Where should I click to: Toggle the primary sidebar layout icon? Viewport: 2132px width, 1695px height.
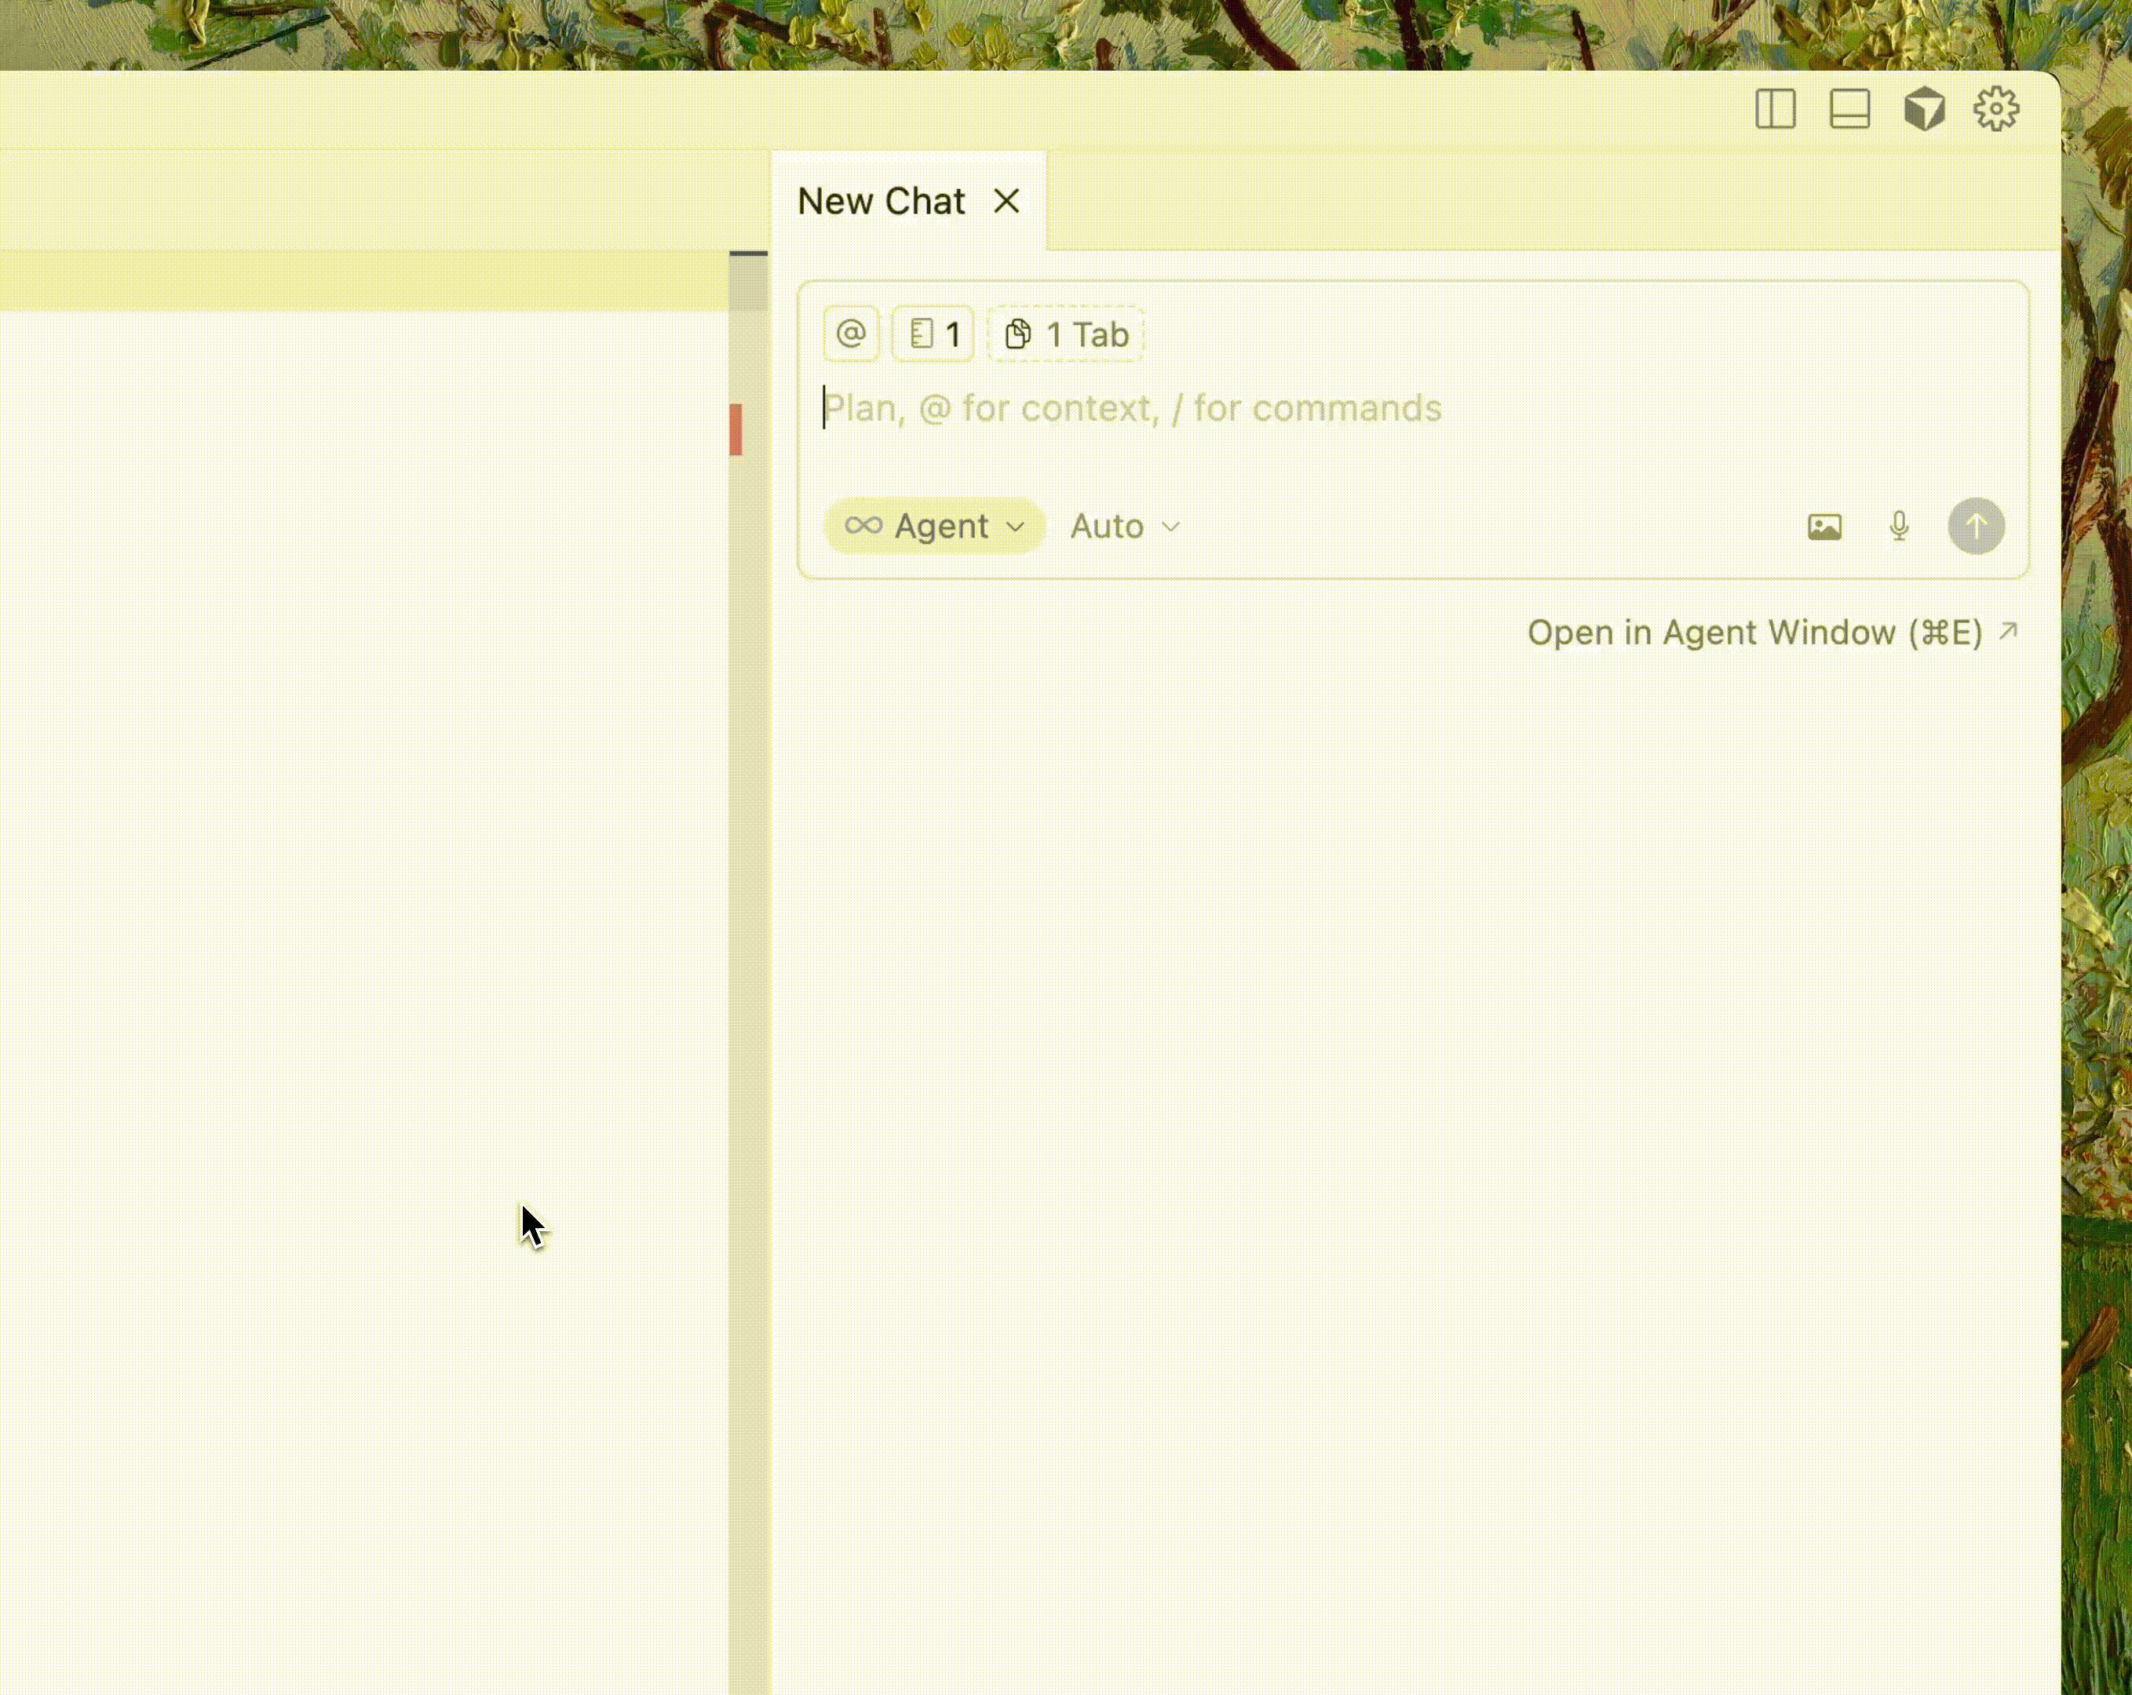1775,109
